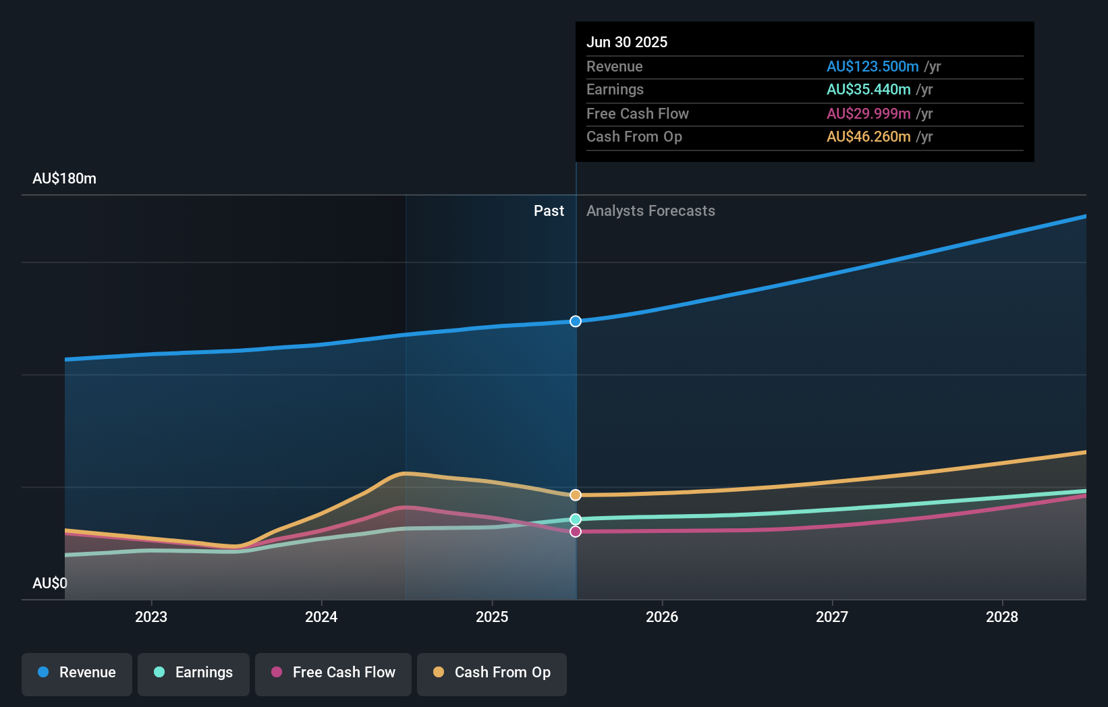Select the Past section label

tap(549, 210)
